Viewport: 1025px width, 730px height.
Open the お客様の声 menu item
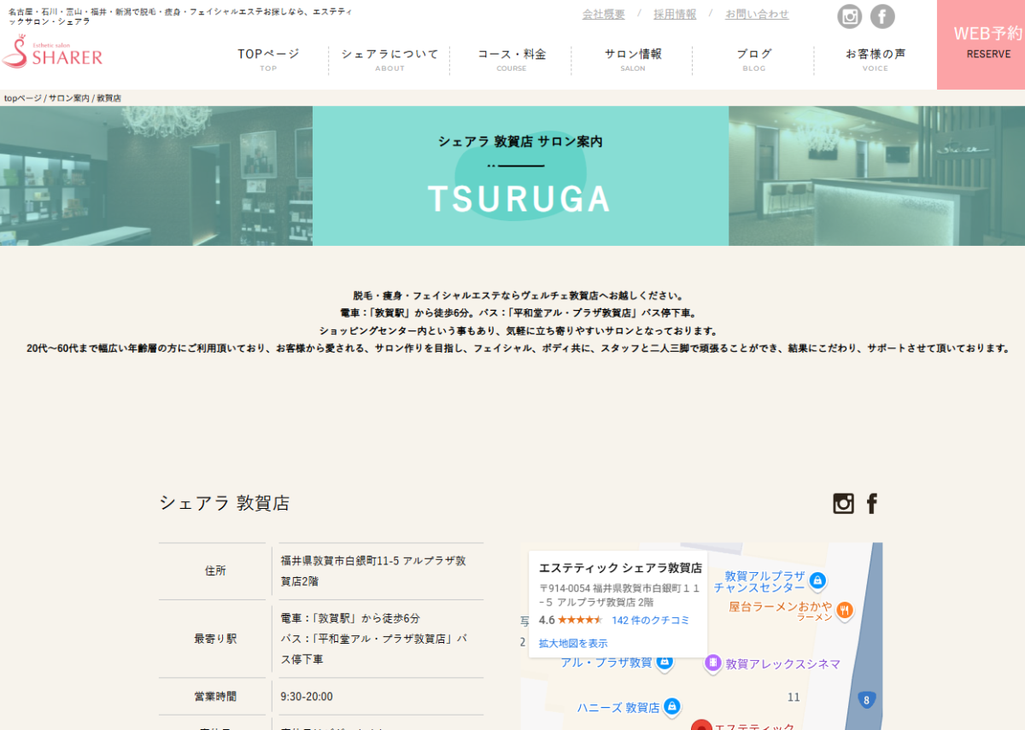click(x=875, y=60)
